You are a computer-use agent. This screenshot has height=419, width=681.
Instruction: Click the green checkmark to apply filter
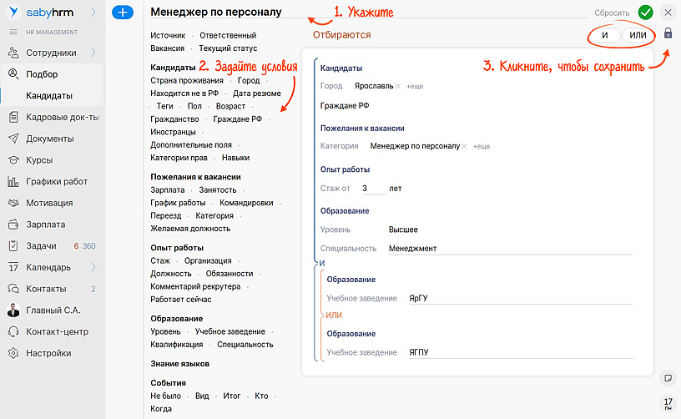point(645,13)
